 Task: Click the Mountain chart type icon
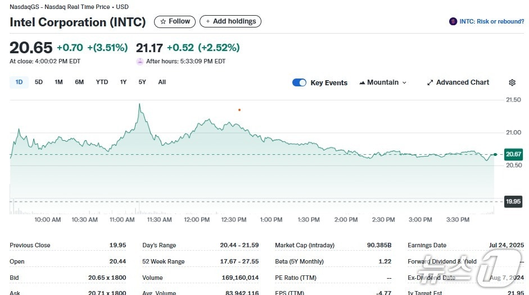tap(362, 82)
